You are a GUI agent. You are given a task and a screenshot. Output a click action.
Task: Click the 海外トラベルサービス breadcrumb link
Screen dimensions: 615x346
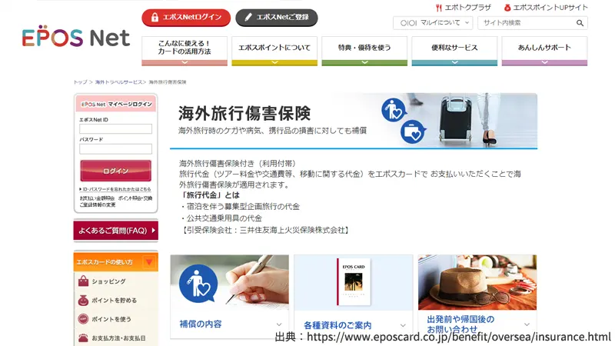click(118, 82)
